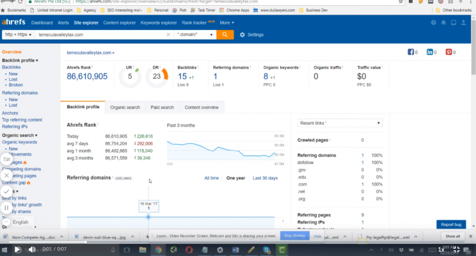This screenshot has width=476, height=256.
Task: Click the orange search magnifier button
Action: point(225,35)
